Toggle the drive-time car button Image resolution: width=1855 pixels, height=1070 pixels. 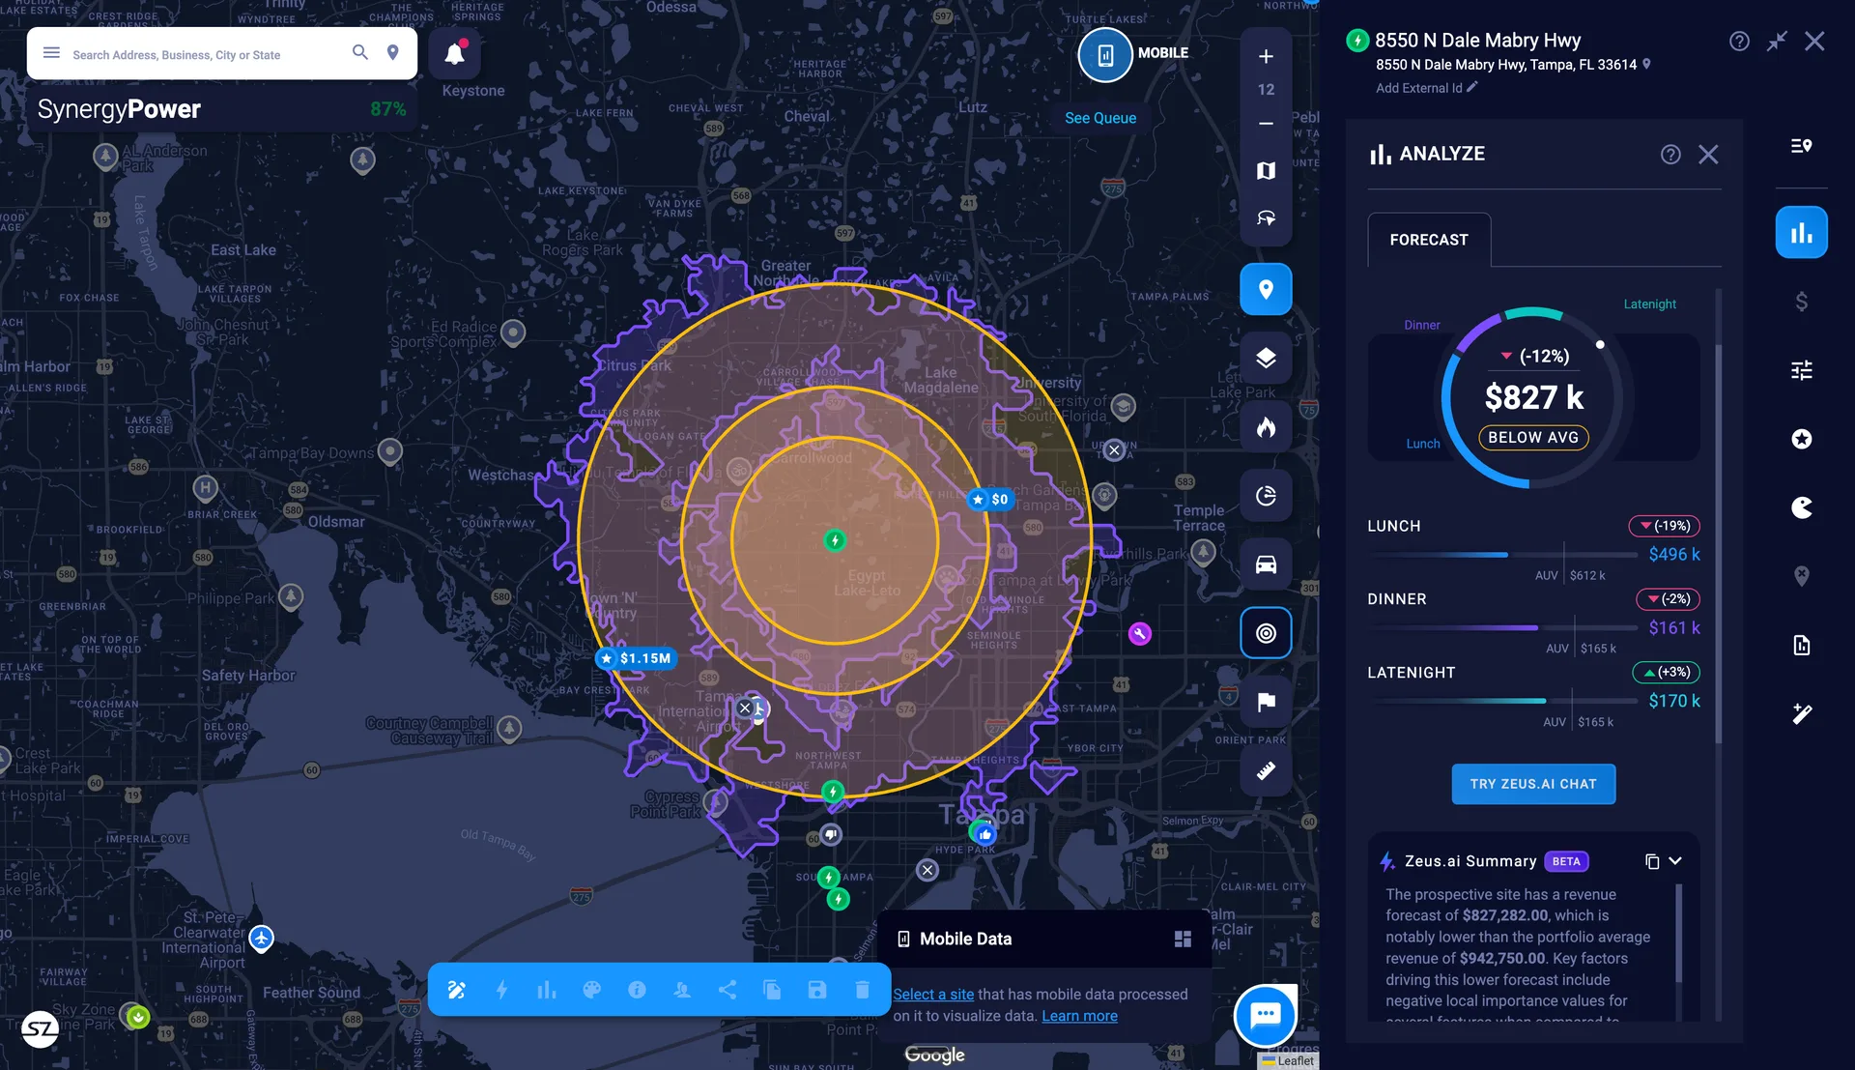pyautogui.click(x=1266, y=564)
